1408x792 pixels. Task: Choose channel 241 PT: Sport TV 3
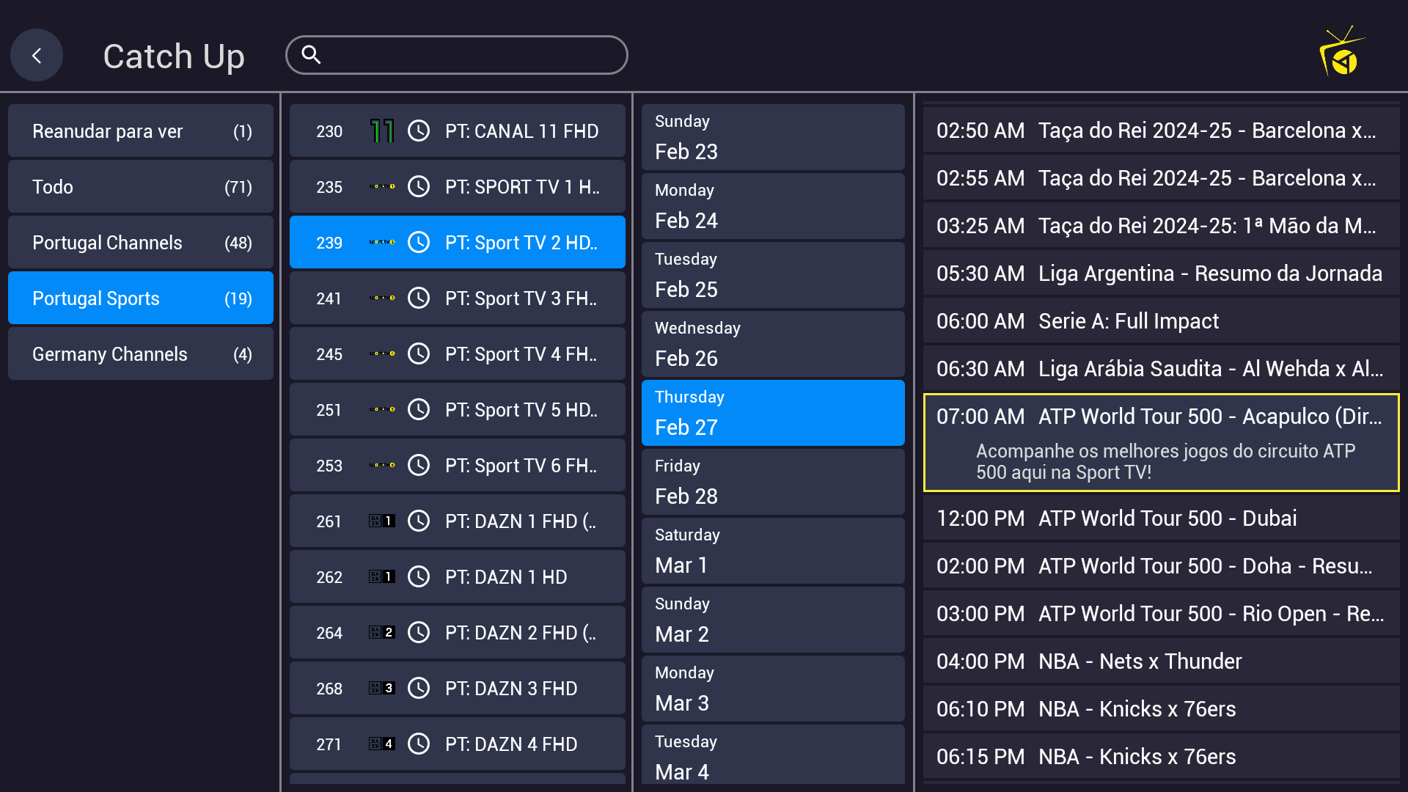coord(457,298)
